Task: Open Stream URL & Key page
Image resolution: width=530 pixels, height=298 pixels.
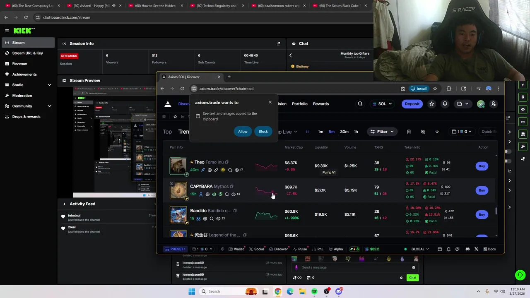Action: 27,53
